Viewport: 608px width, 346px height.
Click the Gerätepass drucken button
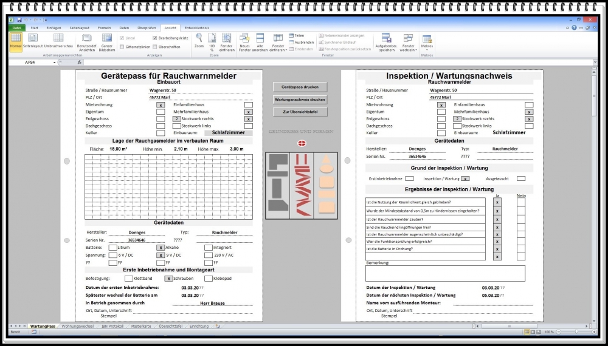pyautogui.click(x=300, y=87)
